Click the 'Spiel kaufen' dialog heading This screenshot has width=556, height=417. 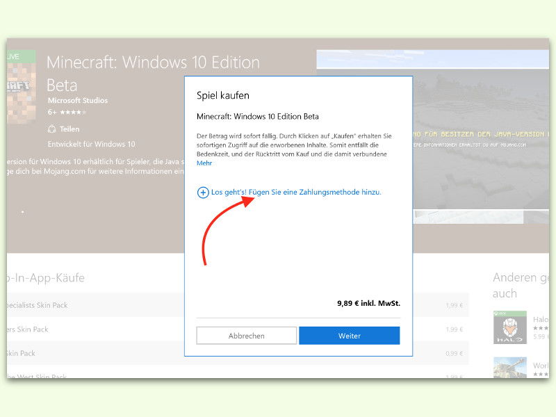[x=222, y=95]
